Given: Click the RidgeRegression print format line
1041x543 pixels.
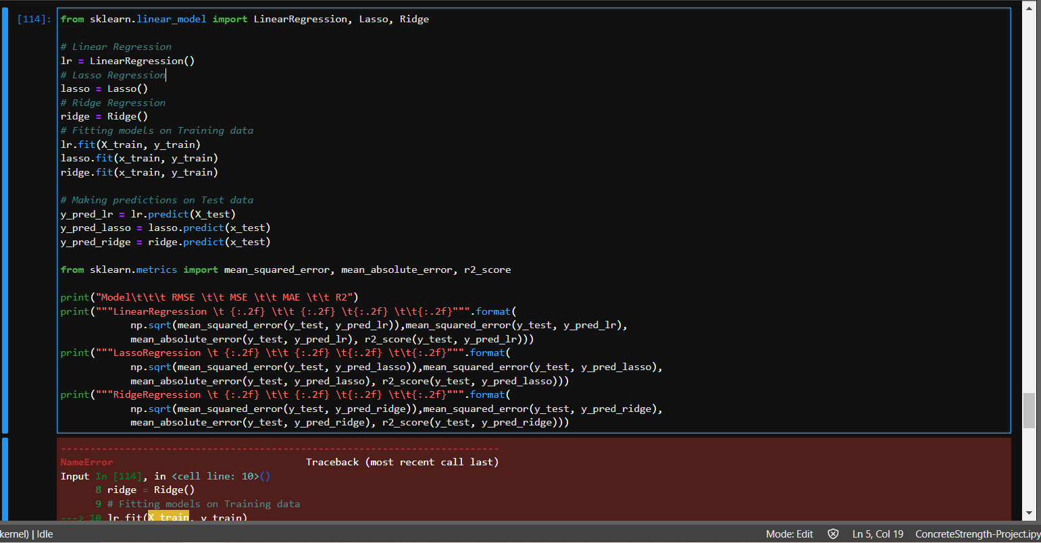Looking at the screenshot, I should [x=286, y=394].
